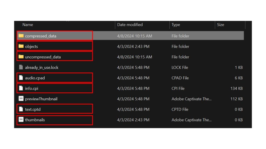This screenshot has width=266, height=149.
Task: Sort files by the Name column header
Action: pos(28,25)
